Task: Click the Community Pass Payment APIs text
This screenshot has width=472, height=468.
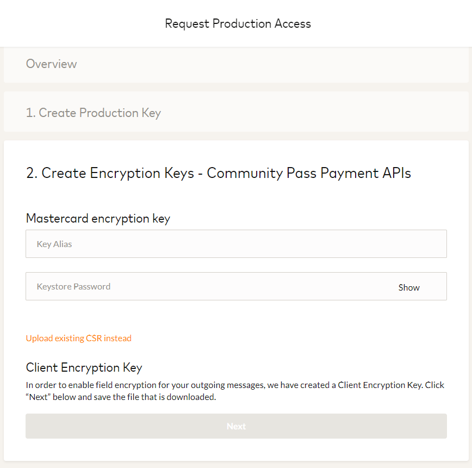Action: coord(309,173)
